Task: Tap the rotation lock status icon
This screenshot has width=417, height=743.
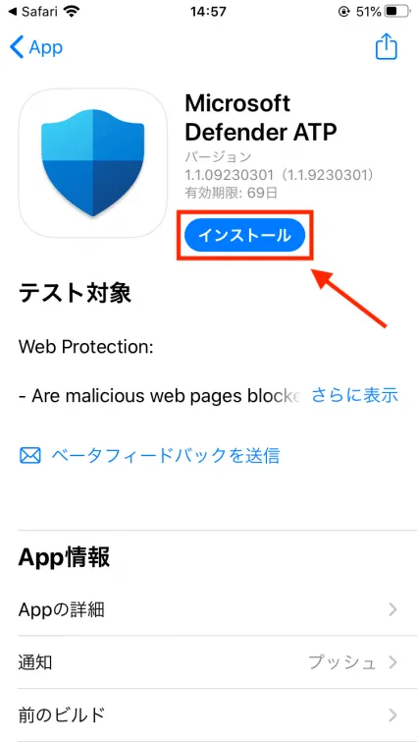Action: 344,12
